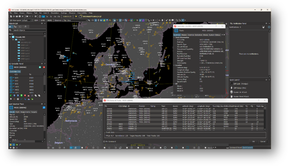Click the pause simulation button
Viewport: 288px width, 166px height.
pyautogui.click(x=35, y=16)
